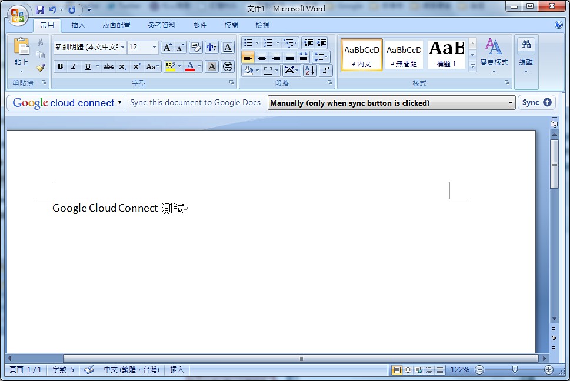Sort the text with the A-Z icon
The height and width of the screenshot is (381, 570).
pos(310,70)
